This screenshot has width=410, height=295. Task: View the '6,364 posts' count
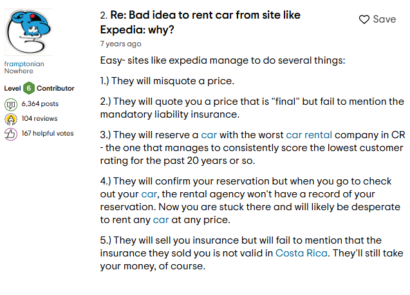click(40, 103)
